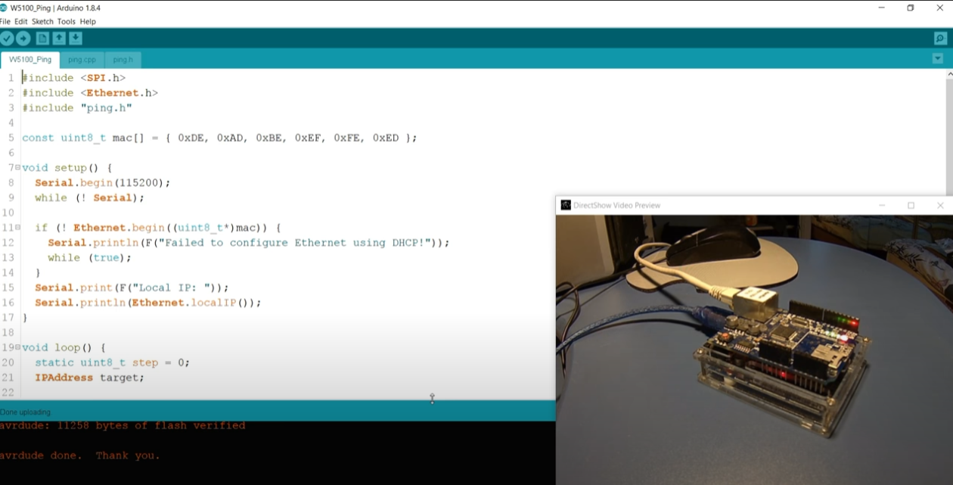The height and width of the screenshot is (485, 953).
Task: Click 'static uint8_t step = 0;' line
Action: click(112, 362)
